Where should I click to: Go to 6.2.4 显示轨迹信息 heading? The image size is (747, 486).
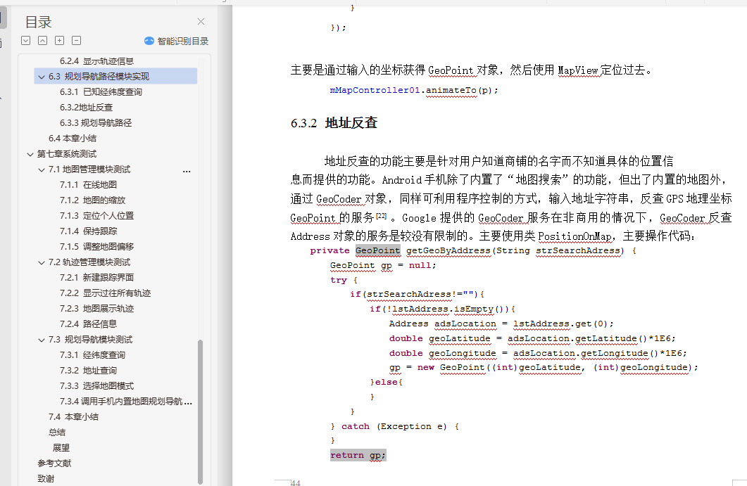click(x=96, y=61)
